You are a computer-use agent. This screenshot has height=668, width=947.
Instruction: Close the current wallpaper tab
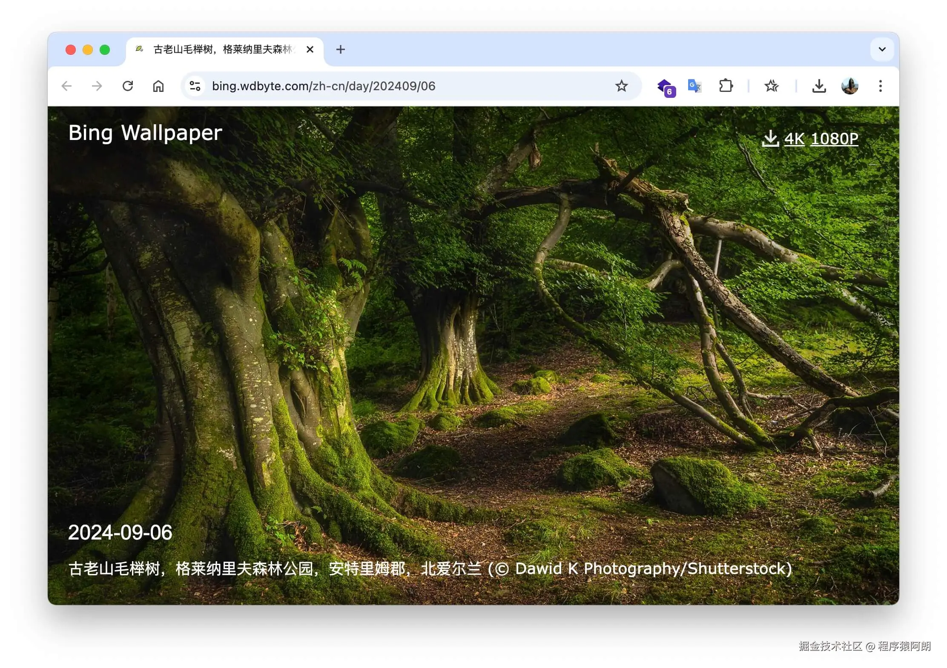[x=310, y=50]
